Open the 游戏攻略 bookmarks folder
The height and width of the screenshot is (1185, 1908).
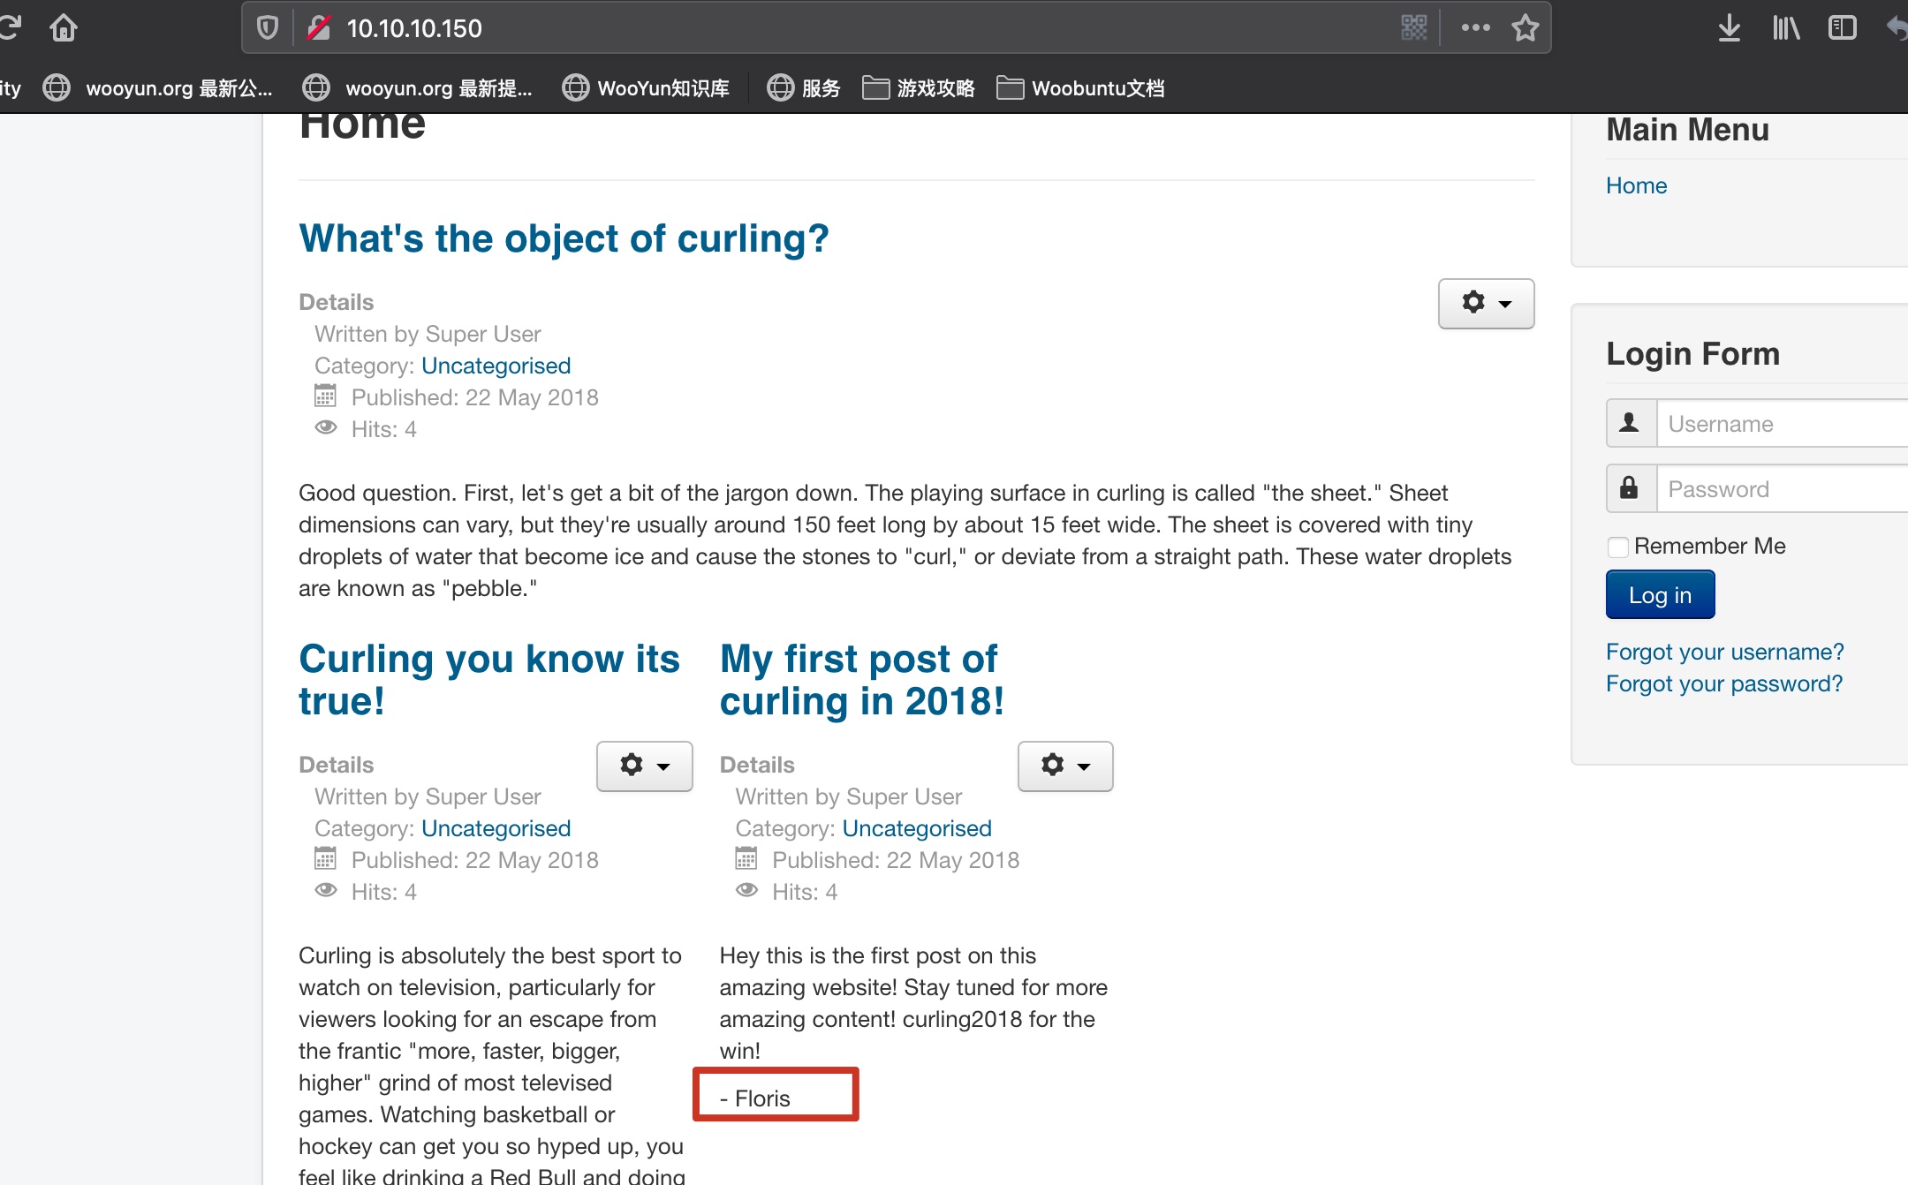pos(919,88)
